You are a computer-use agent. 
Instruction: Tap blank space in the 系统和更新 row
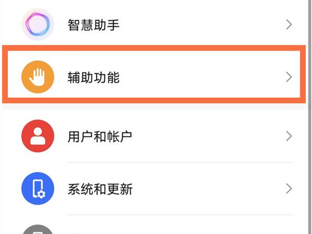click(x=208, y=188)
